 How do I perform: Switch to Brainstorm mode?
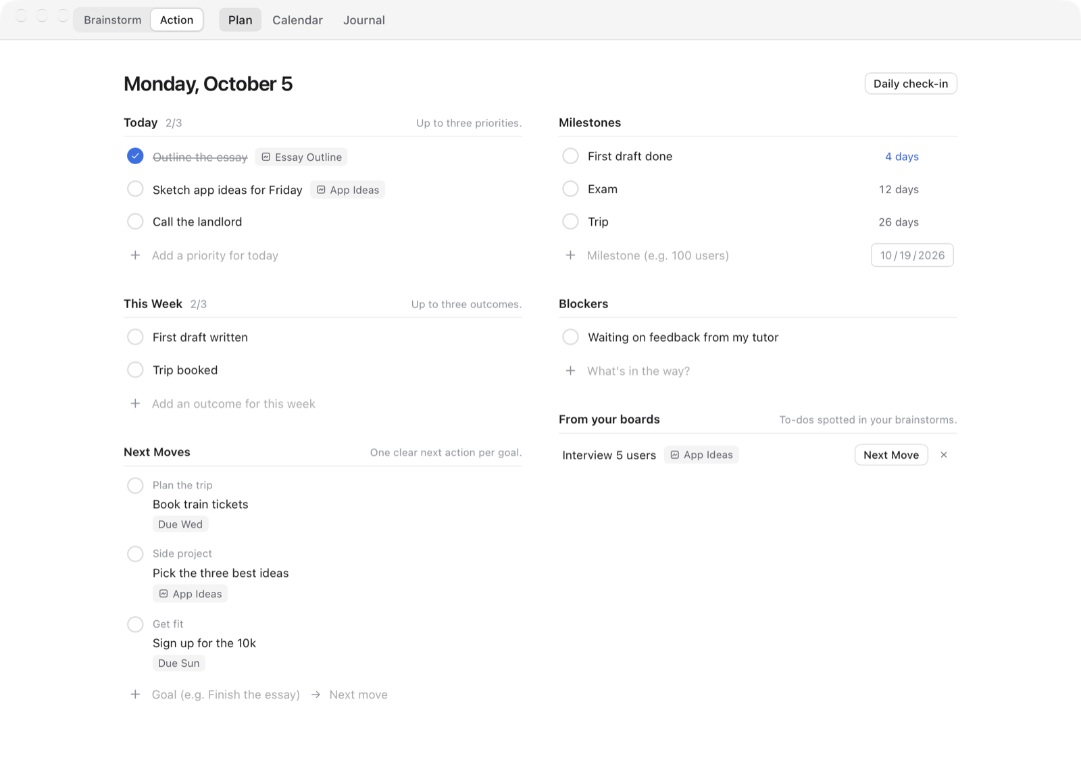coord(113,20)
